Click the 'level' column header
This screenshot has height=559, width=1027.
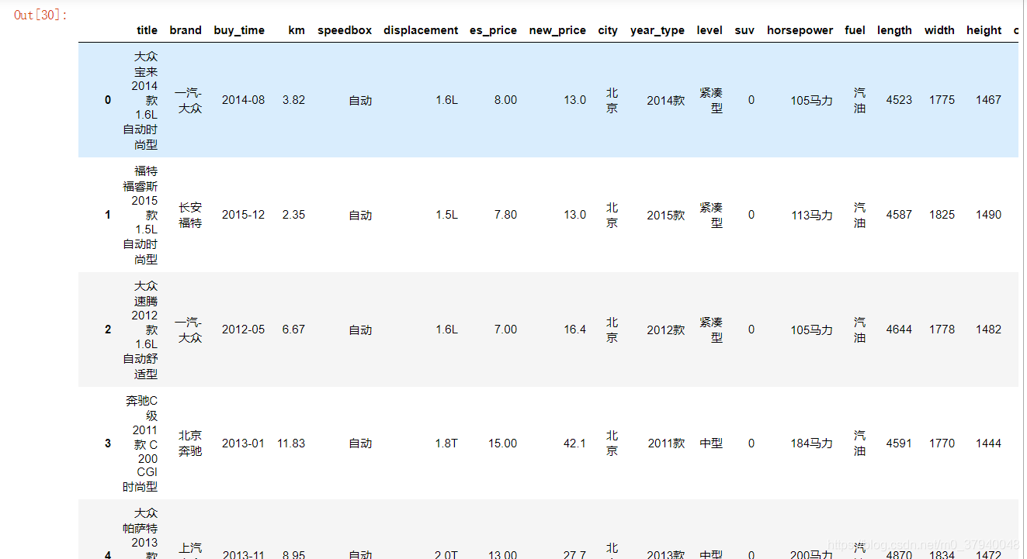click(710, 30)
